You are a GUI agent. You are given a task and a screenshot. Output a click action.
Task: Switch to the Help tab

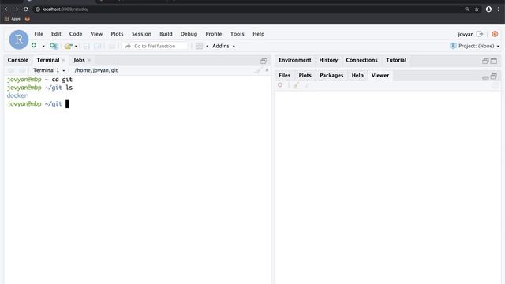[357, 76]
